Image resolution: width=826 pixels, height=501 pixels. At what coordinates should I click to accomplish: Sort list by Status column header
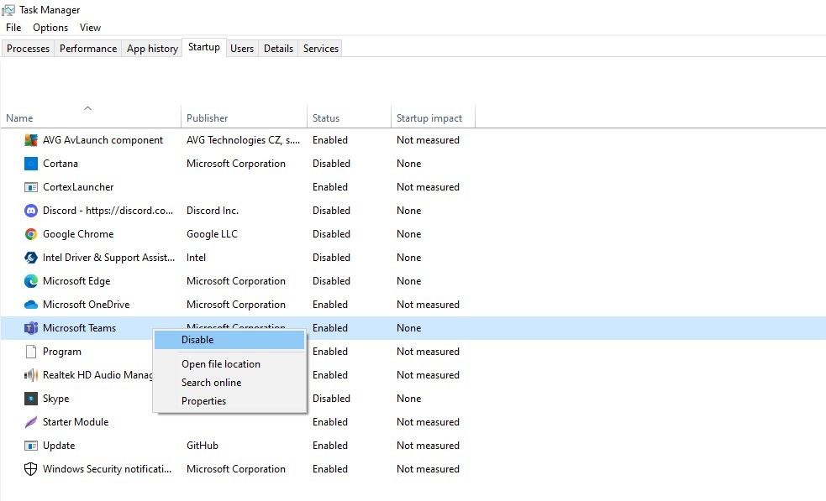[x=326, y=118]
